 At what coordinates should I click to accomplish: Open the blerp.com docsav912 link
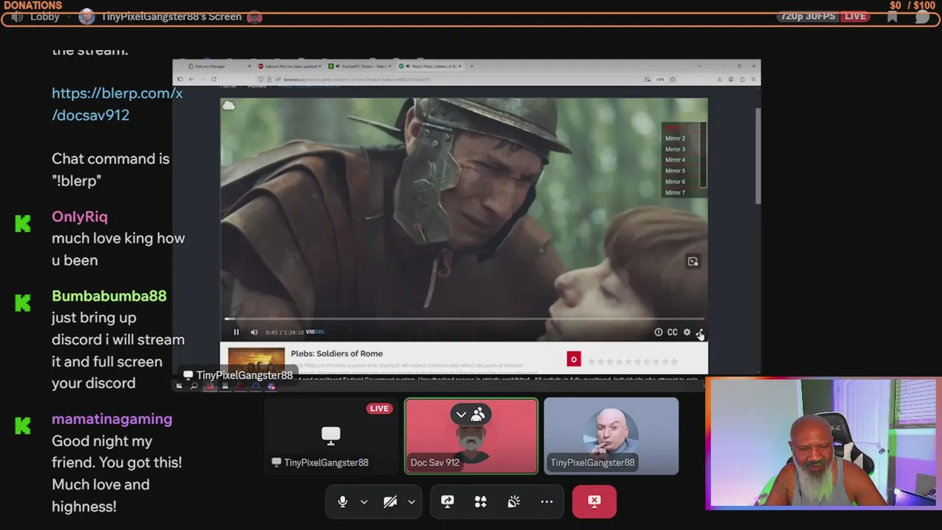117,104
